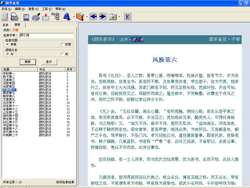The image size is (250, 188).
Task: Go back with the left arrow
Action: [93, 16]
